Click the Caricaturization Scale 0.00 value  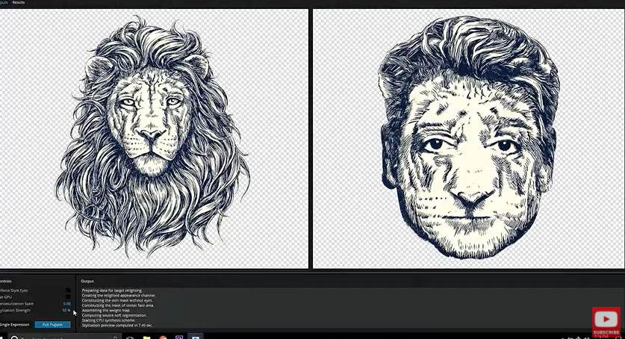(x=66, y=304)
